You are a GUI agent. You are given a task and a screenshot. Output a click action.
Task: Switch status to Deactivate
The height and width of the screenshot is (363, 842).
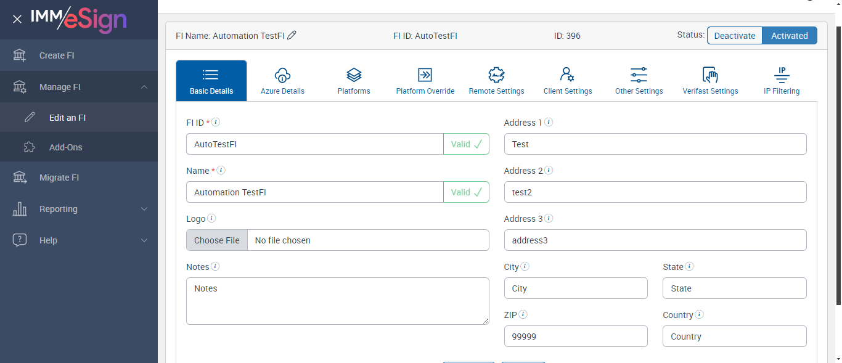(734, 36)
